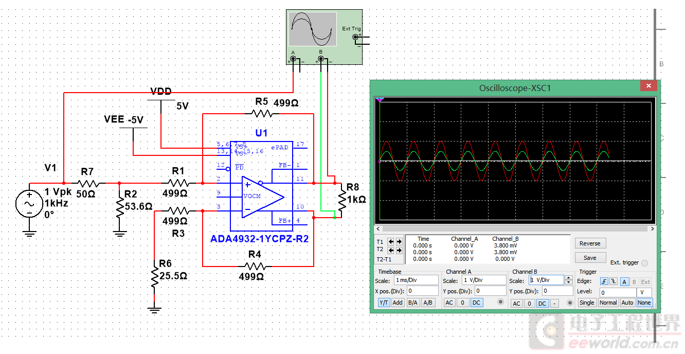
Task: Select resistor R7 symbol
Action: coord(88,183)
